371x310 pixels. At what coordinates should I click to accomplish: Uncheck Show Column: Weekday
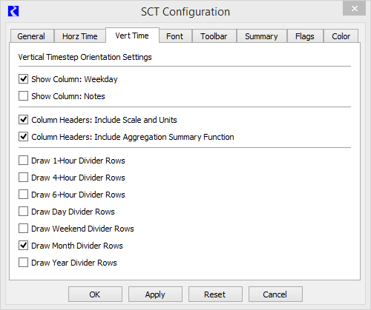pyautogui.click(x=23, y=79)
